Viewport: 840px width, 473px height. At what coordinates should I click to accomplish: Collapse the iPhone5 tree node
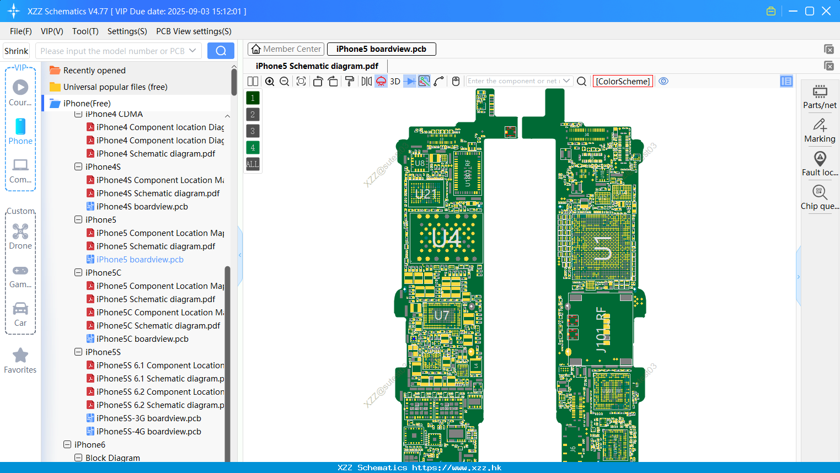(x=78, y=219)
